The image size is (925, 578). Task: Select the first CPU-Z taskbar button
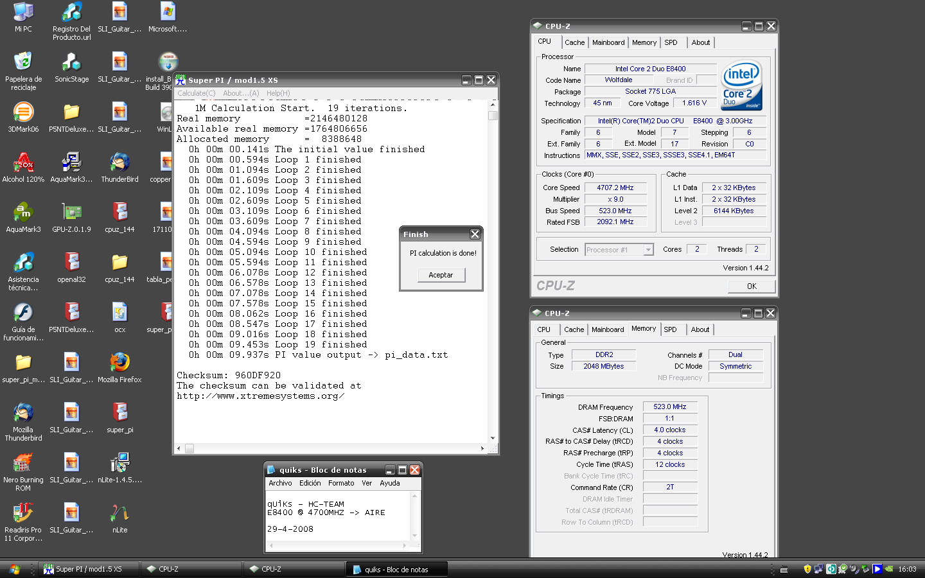[191, 569]
